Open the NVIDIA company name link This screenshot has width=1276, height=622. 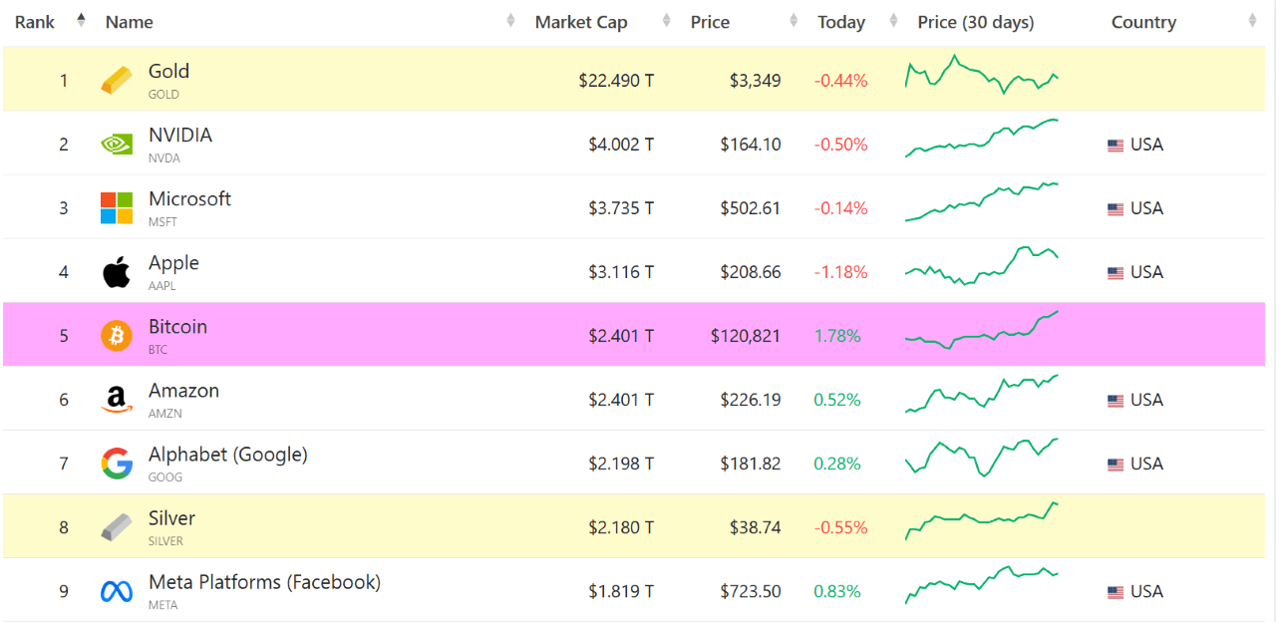[x=180, y=136]
